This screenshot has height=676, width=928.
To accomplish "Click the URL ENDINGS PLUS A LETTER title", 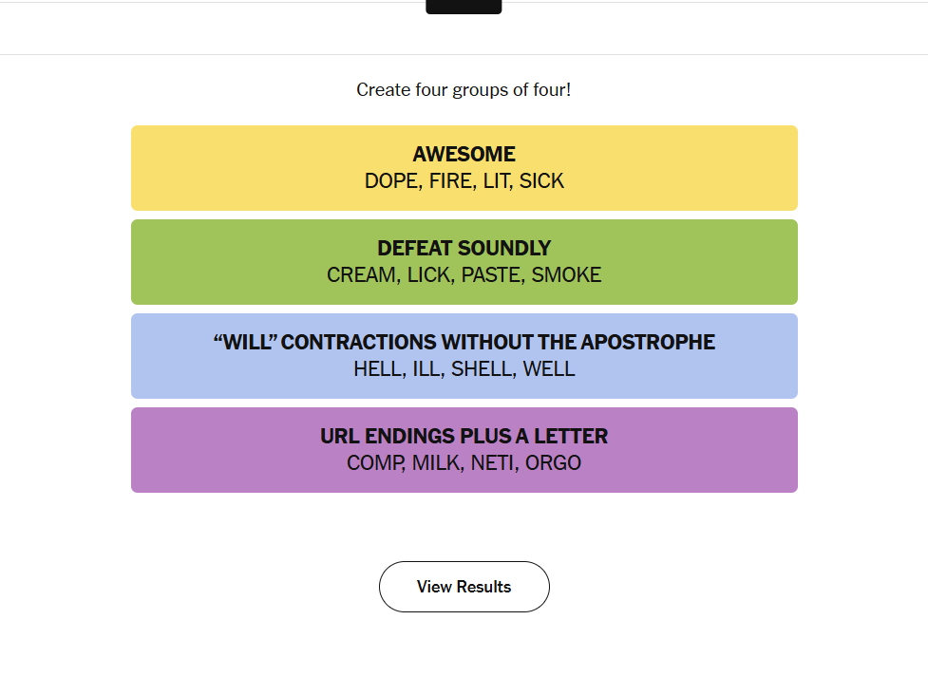I will click(x=464, y=436).
